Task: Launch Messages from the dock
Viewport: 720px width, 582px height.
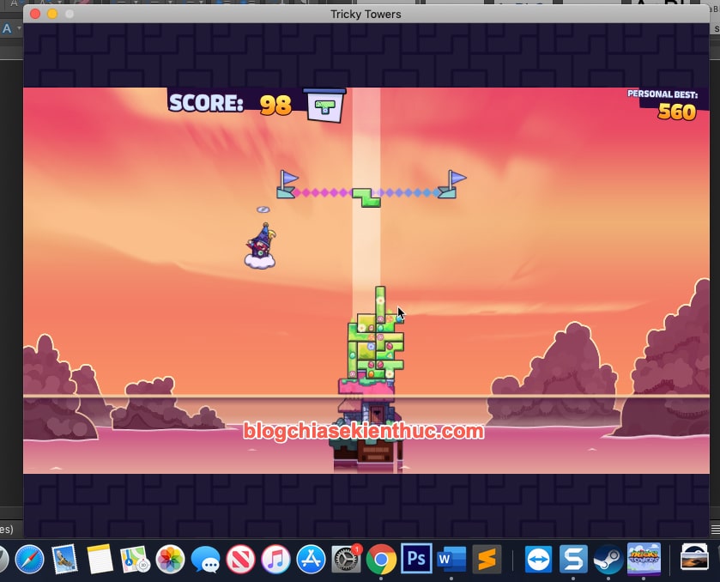Action: coord(205,560)
